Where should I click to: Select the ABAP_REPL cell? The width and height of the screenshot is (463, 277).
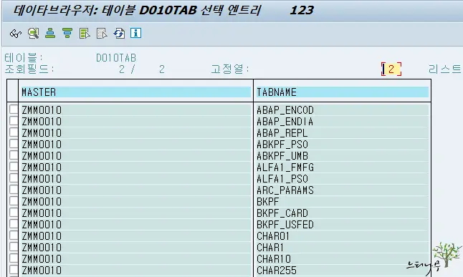[342, 133]
